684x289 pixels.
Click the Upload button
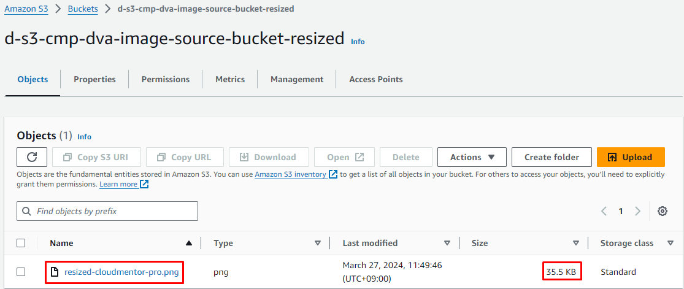point(631,157)
